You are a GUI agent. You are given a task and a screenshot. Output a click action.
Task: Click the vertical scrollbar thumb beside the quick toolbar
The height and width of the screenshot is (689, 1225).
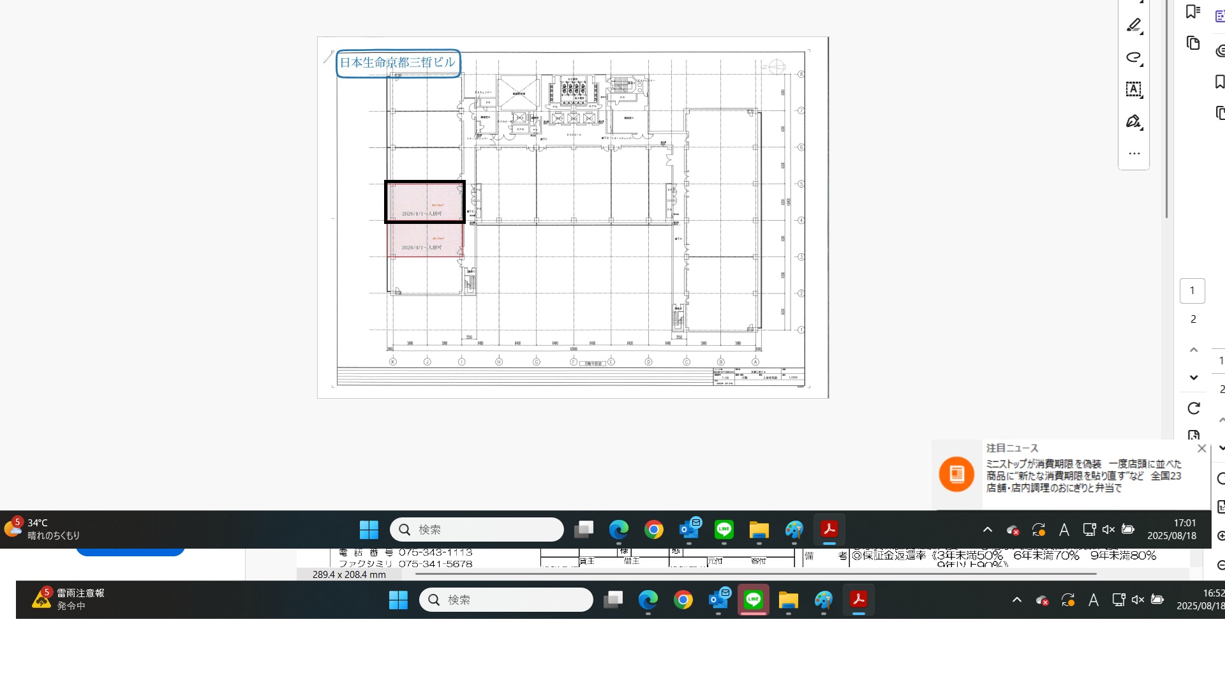pyautogui.click(x=1166, y=108)
